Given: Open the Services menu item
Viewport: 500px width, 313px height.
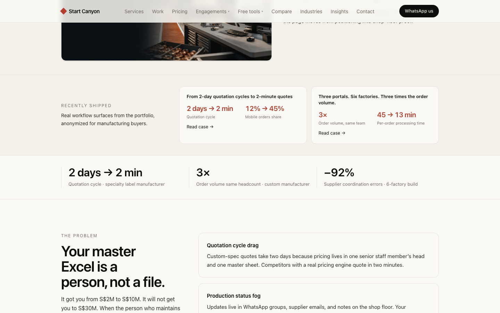Looking at the screenshot, I should [134, 11].
